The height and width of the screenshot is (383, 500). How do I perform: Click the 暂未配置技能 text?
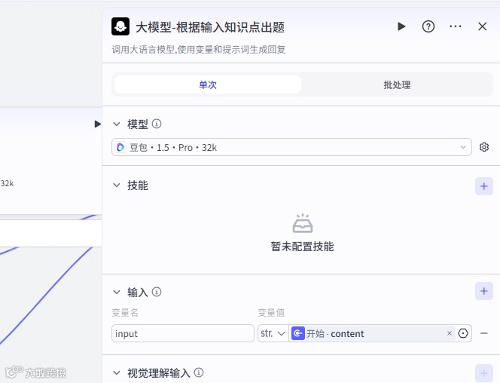302,247
